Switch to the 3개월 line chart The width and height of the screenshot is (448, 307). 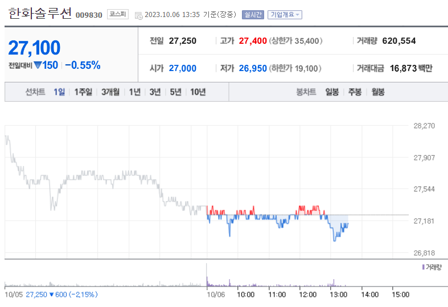pos(110,92)
